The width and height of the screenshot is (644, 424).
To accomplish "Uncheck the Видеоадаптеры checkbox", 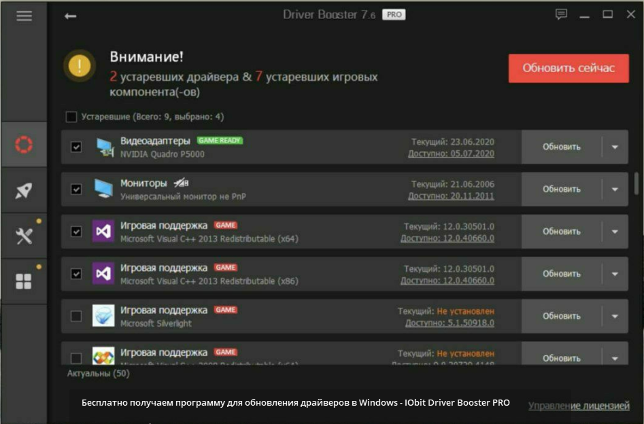I will coord(76,147).
